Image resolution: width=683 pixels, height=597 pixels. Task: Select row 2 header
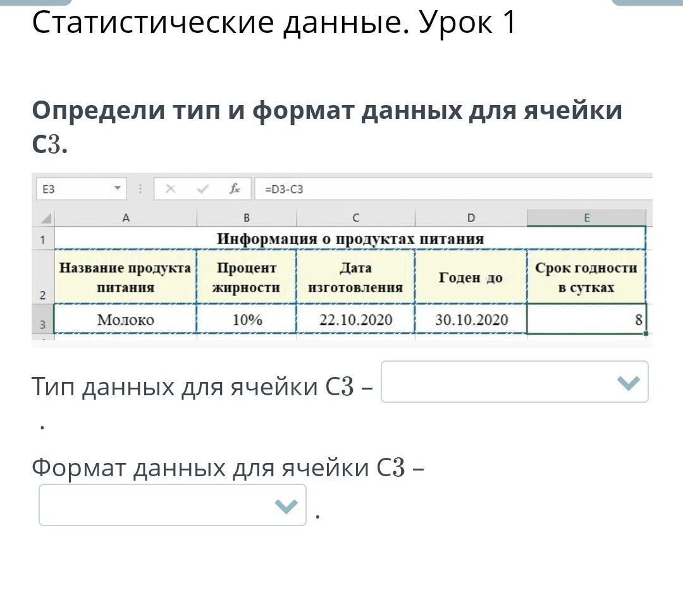(x=43, y=277)
